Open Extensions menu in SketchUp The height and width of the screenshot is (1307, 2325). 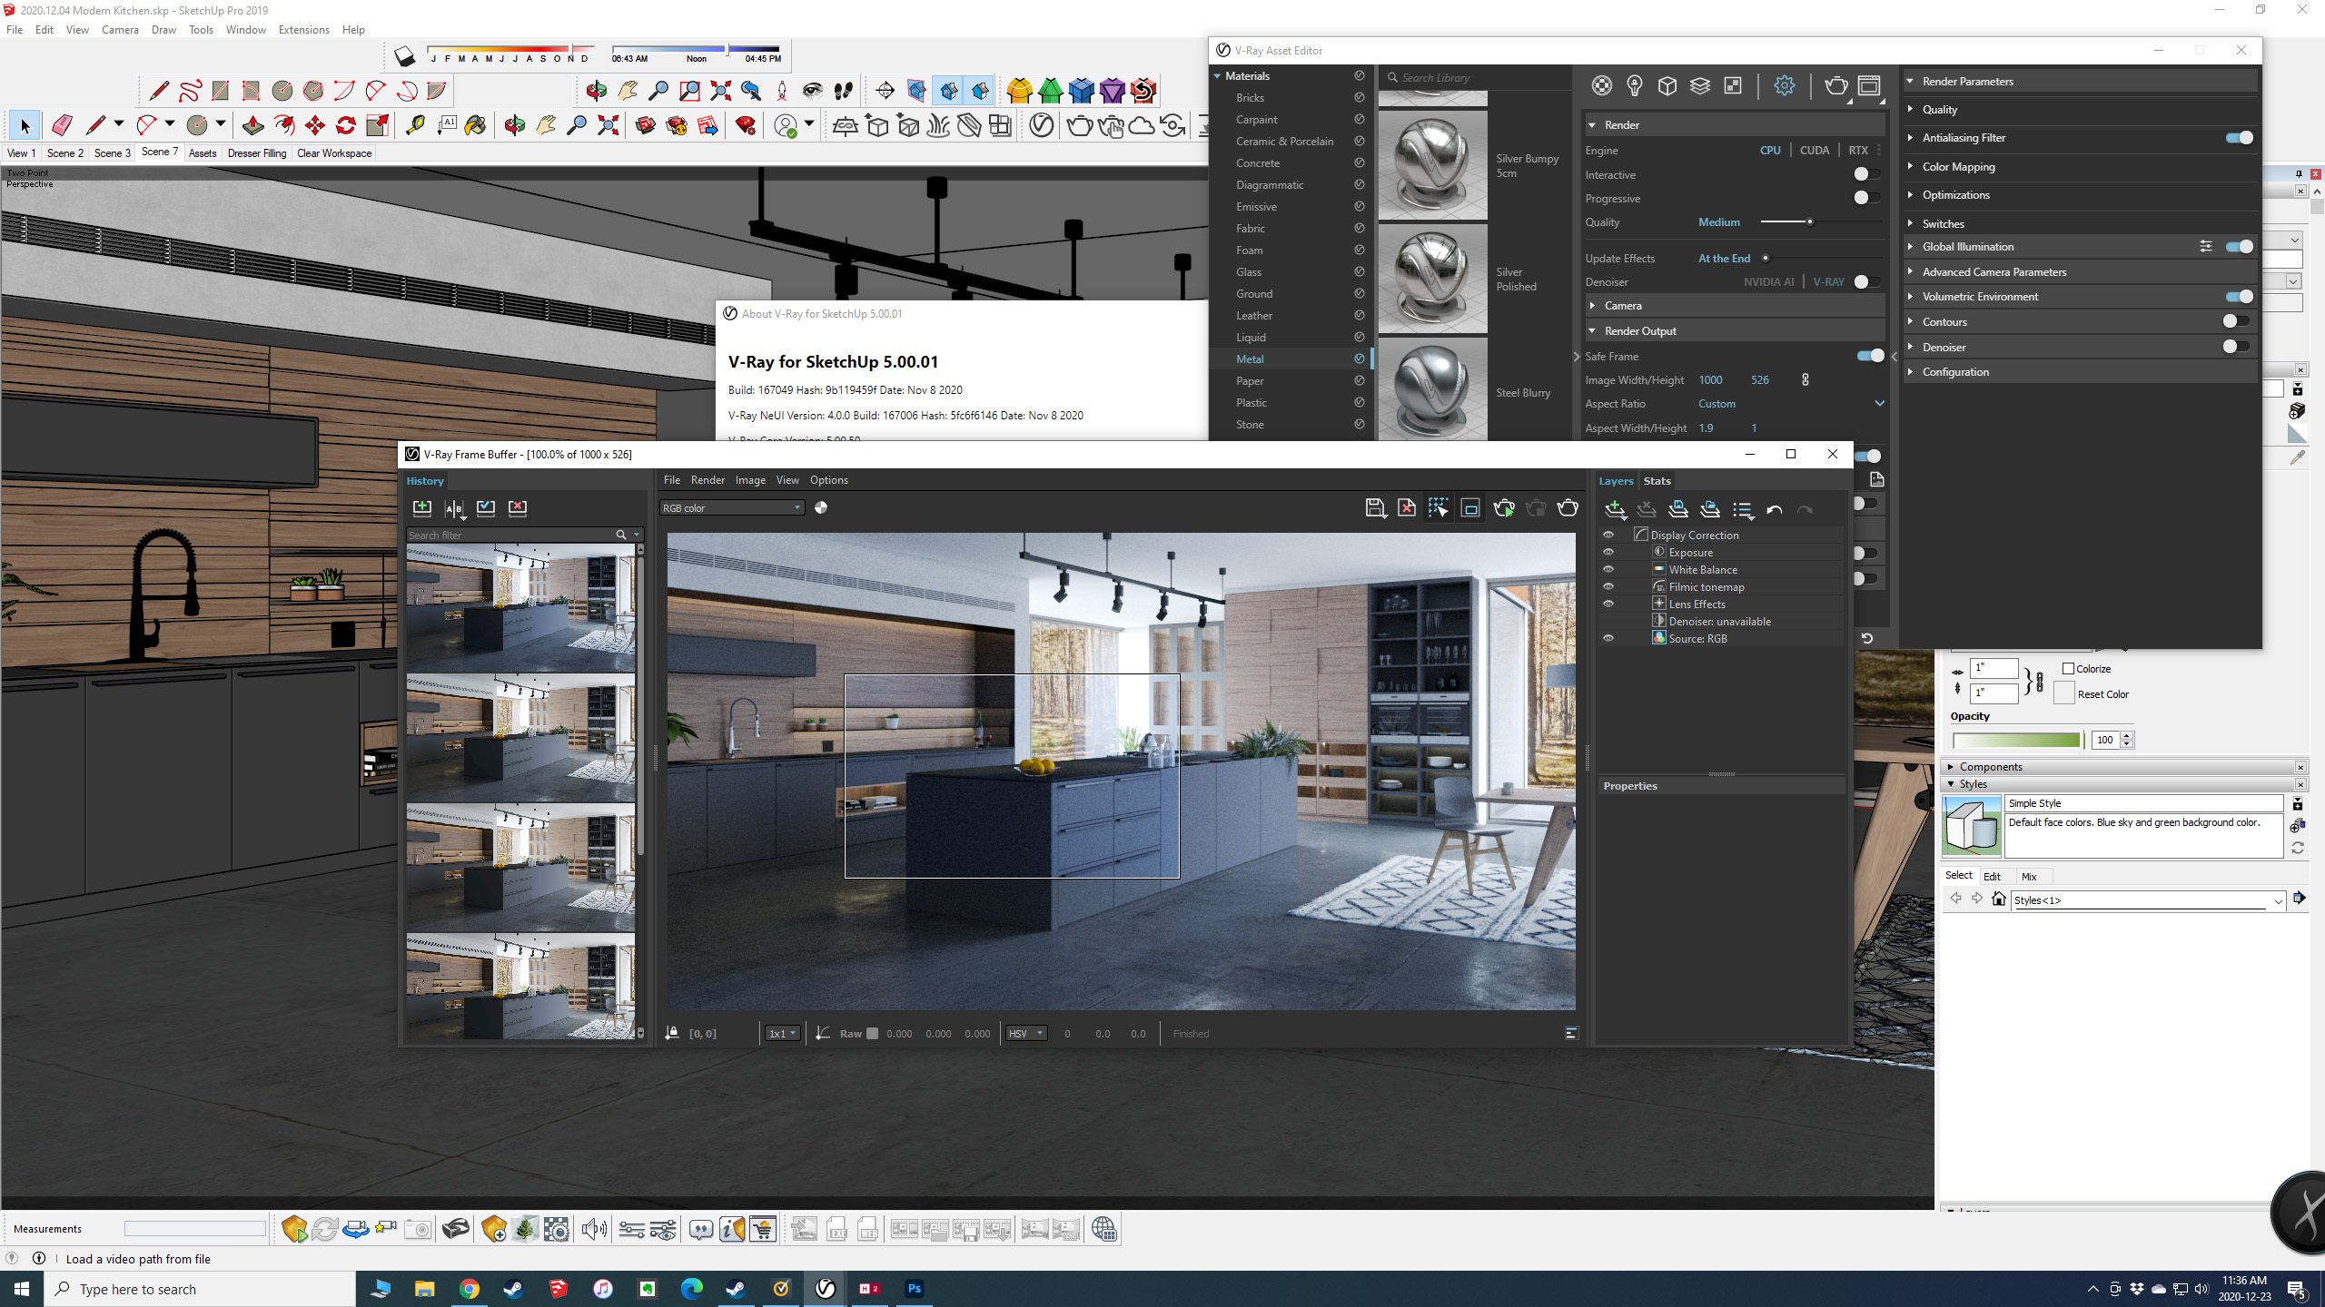tap(303, 30)
